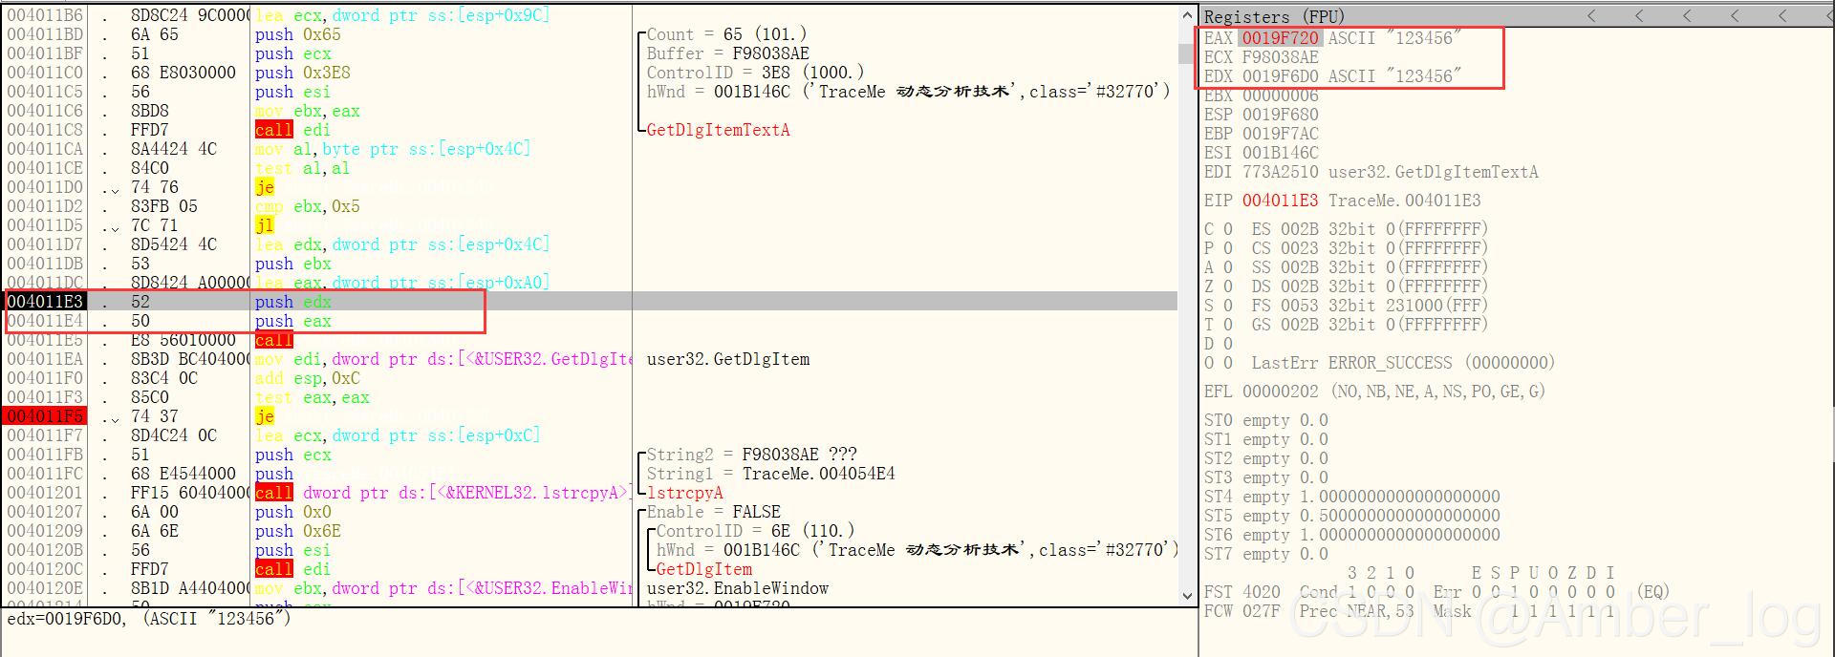The width and height of the screenshot is (1835, 657).
Task: Select the EBP register value 0019F7AC
Action: 1280,134
